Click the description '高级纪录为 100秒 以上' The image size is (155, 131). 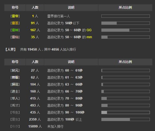point(64,119)
